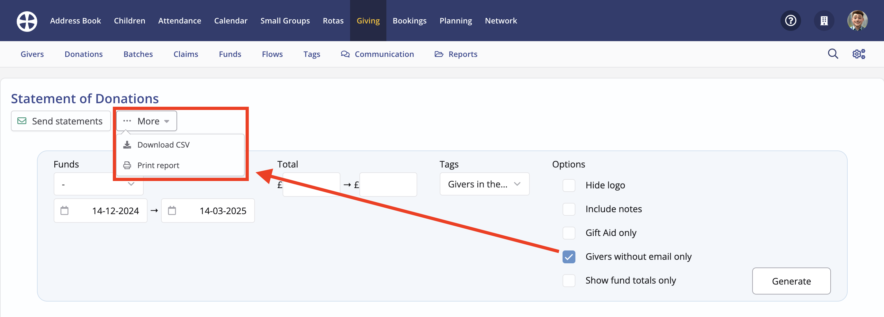
Task: Choose Print report from the More menu
Action: 180,165
